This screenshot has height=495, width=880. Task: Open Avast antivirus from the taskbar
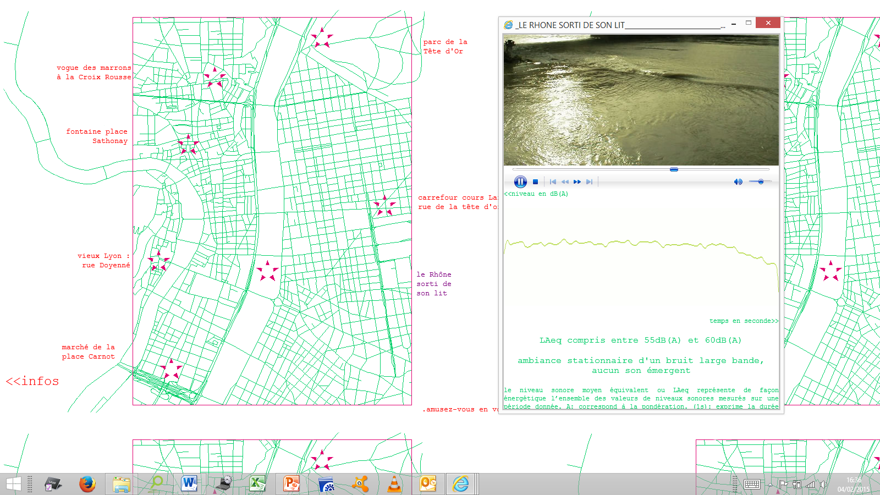pos(360,484)
